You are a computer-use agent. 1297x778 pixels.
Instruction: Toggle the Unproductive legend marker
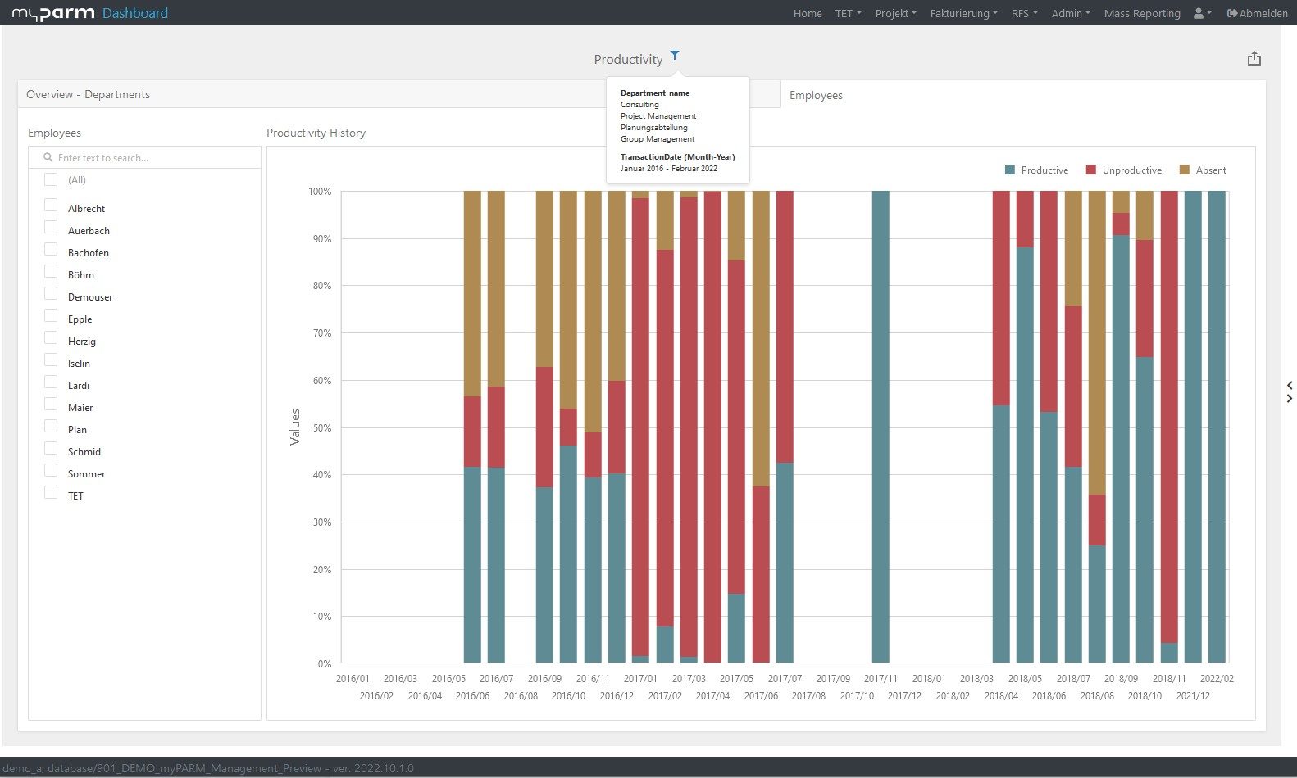(1091, 170)
